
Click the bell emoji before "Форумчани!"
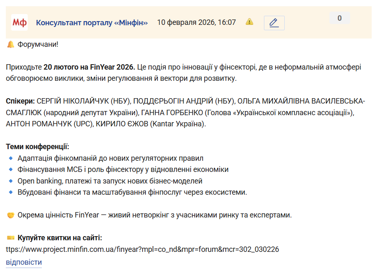point(11,44)
